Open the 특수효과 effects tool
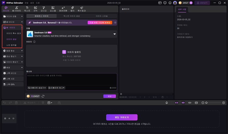This screenshot has width=228, height=134. point(82,9)
